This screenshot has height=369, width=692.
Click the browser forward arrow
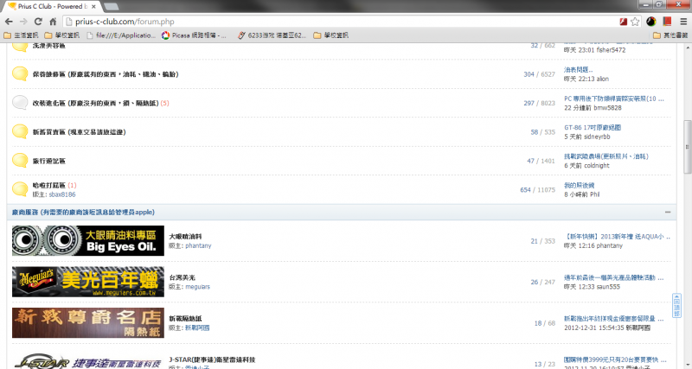pos(23,21)
